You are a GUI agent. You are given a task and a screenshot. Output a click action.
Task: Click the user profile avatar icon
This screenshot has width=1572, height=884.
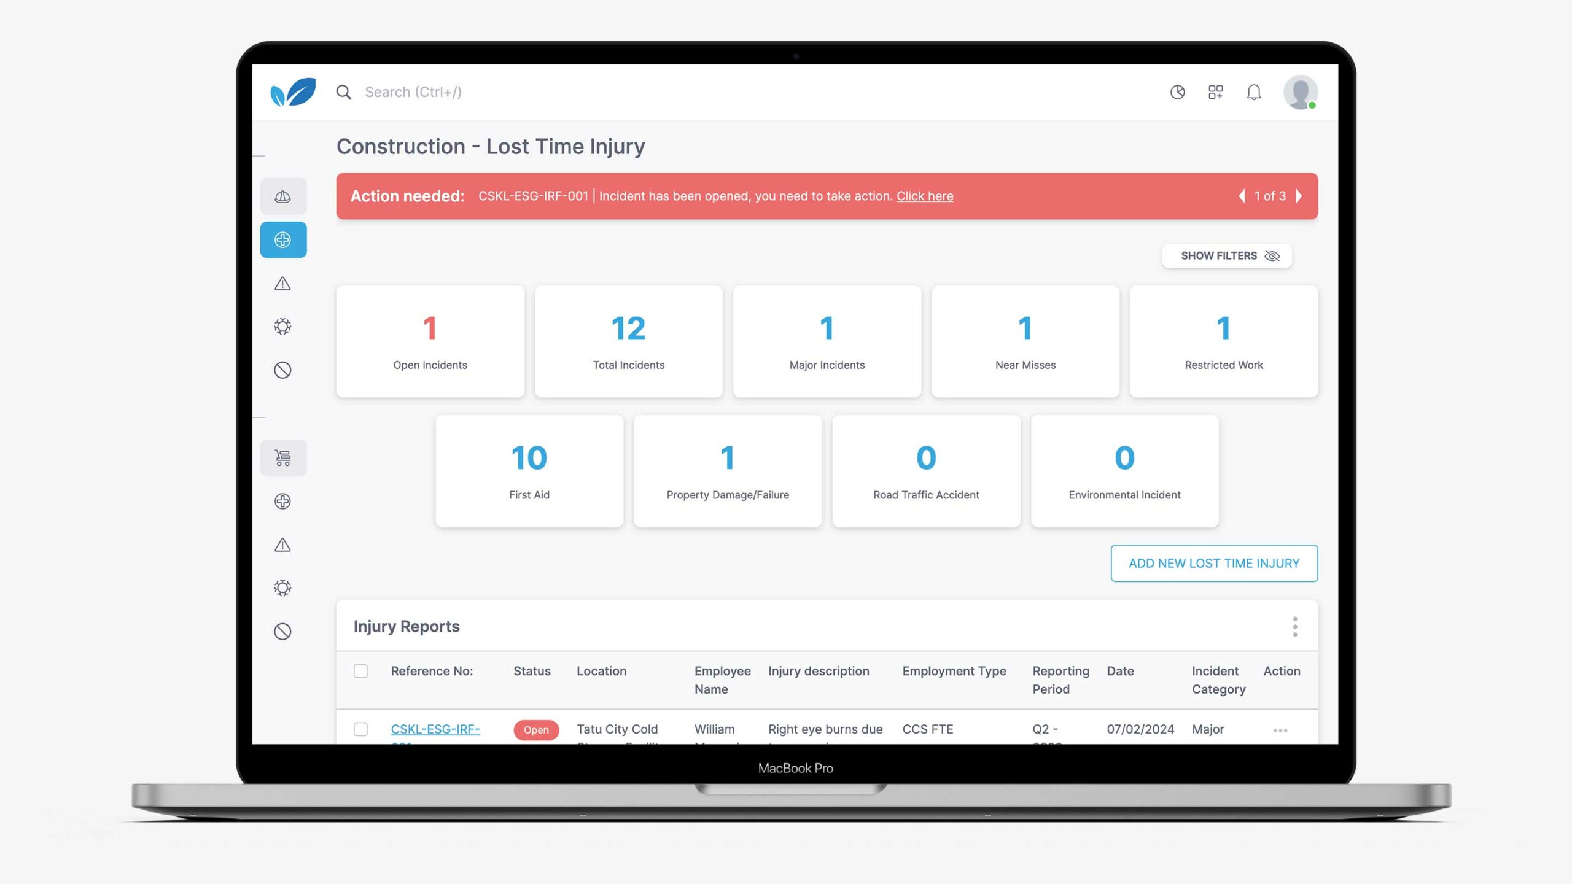[x=1300, y=91]
